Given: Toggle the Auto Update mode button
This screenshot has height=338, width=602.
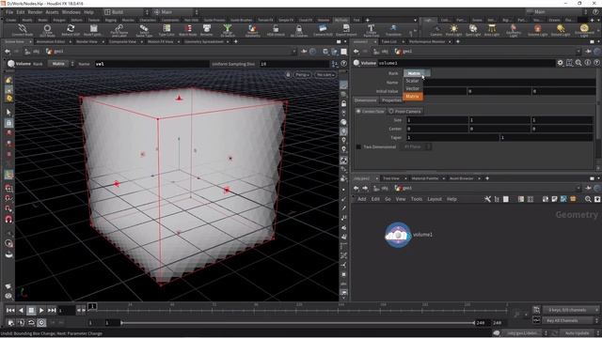Looking at the screenshot, I should coord(577,333).
